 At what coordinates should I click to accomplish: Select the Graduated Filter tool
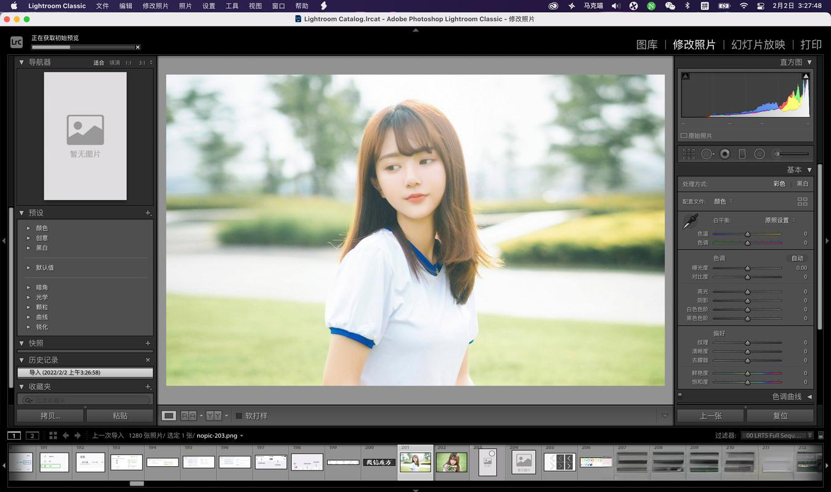pos(742,154)
